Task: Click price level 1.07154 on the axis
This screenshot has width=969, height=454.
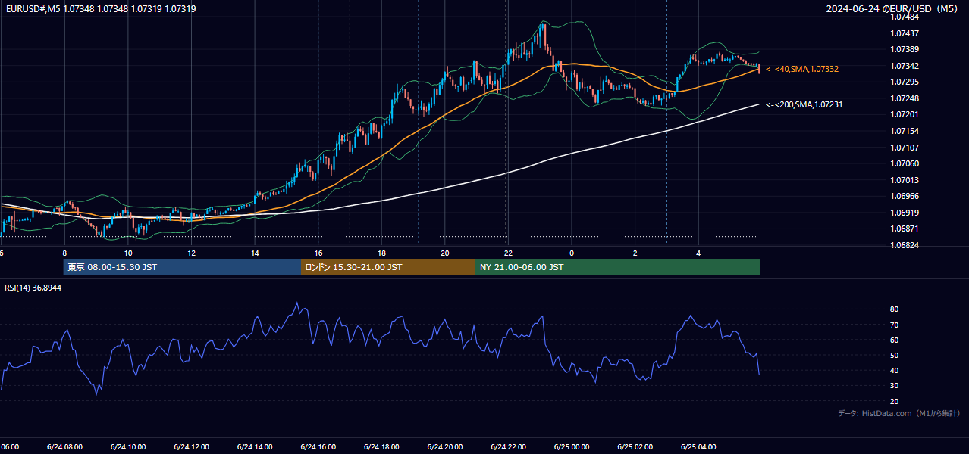Action: pyautogui.click(x=904, y=131)
